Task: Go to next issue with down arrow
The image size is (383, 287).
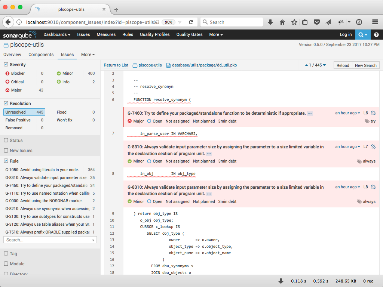Action: pos(324,65)
